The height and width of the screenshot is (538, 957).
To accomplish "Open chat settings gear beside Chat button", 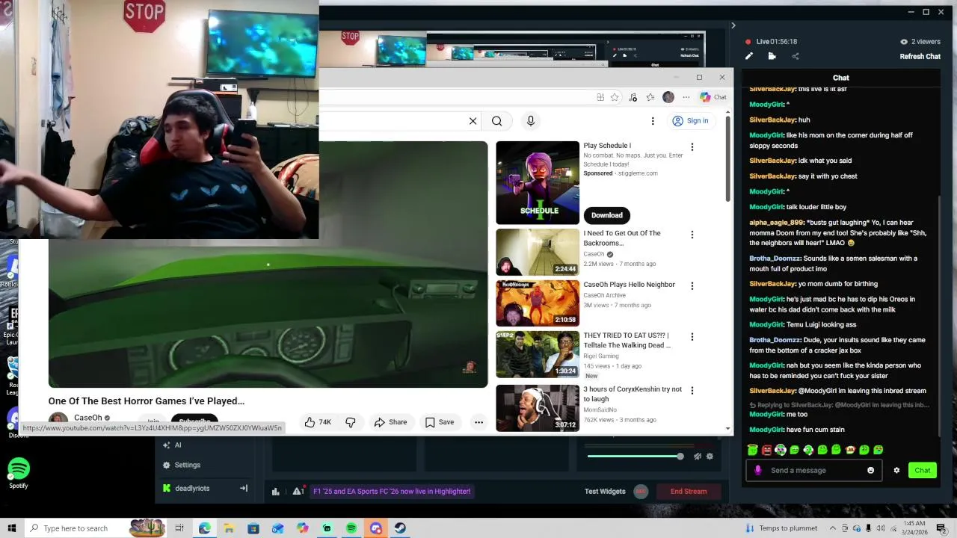I will coord(896,470).
